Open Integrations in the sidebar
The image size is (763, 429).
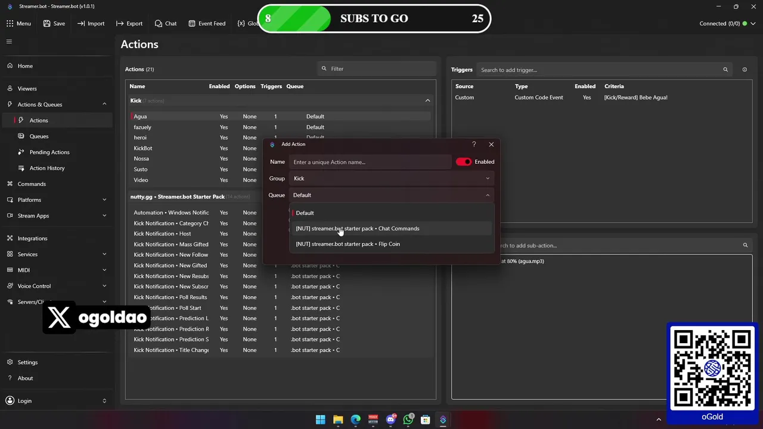[57, 238]
